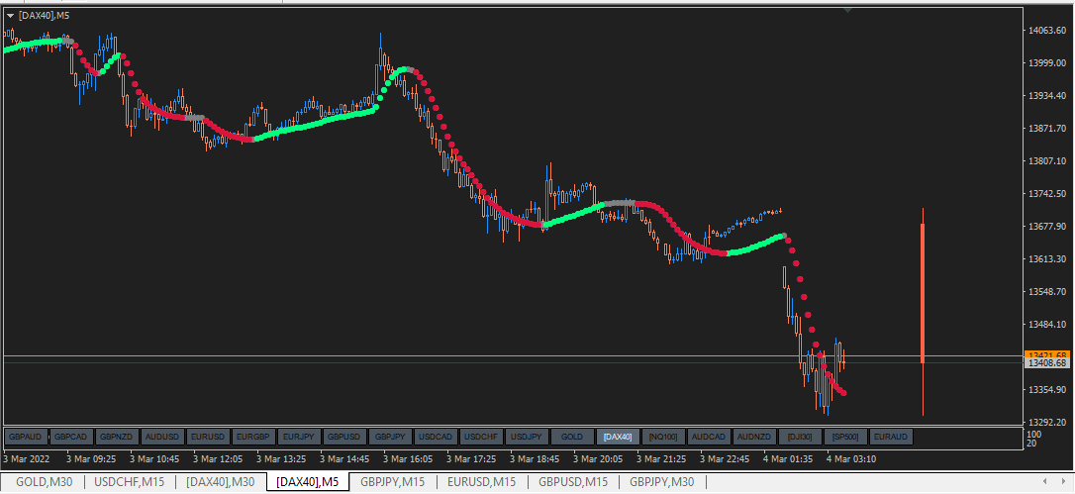Click the 14063.60 price scale value

click(x=1049, y=30)
